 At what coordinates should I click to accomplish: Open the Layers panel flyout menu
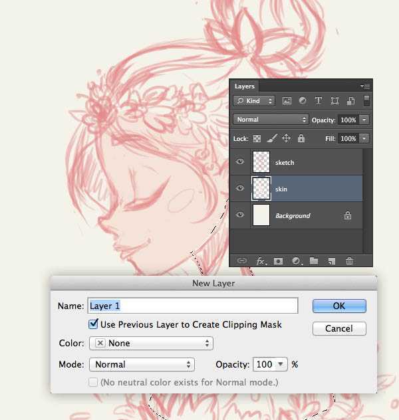[366, 86]
